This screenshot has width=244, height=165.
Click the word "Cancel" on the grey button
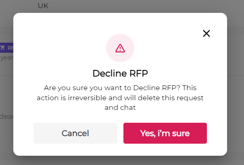(x=75, y=133)
